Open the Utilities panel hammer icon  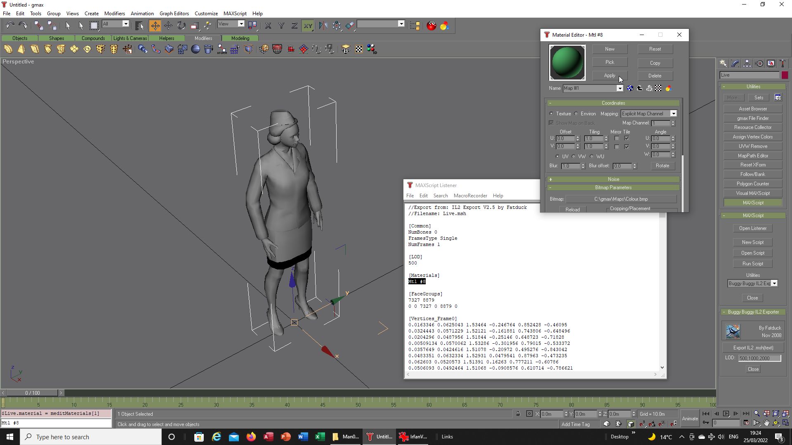click(783, 63)
